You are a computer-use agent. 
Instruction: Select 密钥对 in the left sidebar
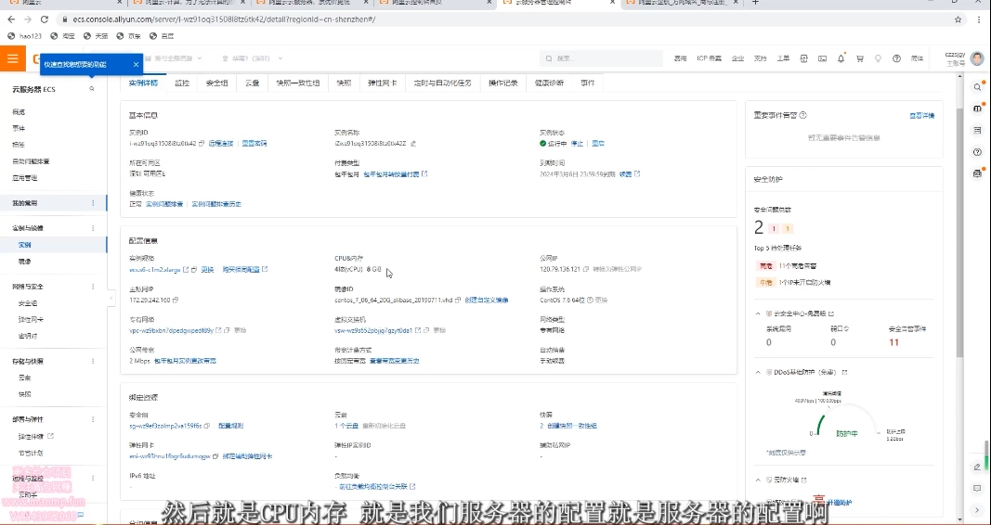(x=28, y=337)
